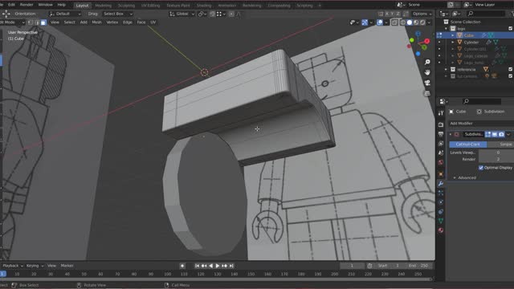Click the pan hand icon in viewport
Image resolution: width=514 pixels, height=289 pixels.
point(427,72)
